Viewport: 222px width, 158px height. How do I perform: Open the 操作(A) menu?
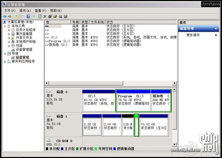coord(25,11)
